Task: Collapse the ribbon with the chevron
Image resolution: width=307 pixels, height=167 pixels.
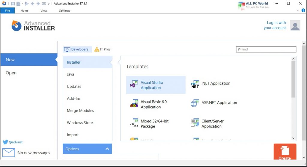Action: pos(298,10)
